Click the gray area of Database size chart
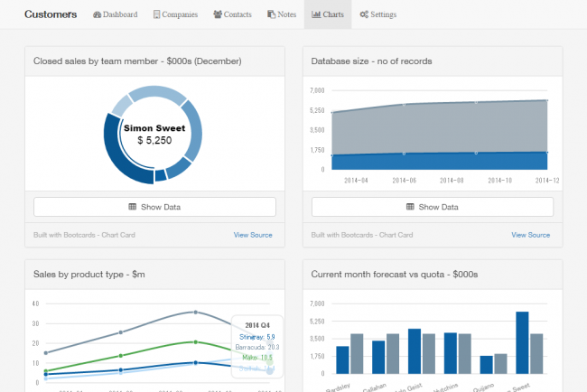 coord(440,127)
